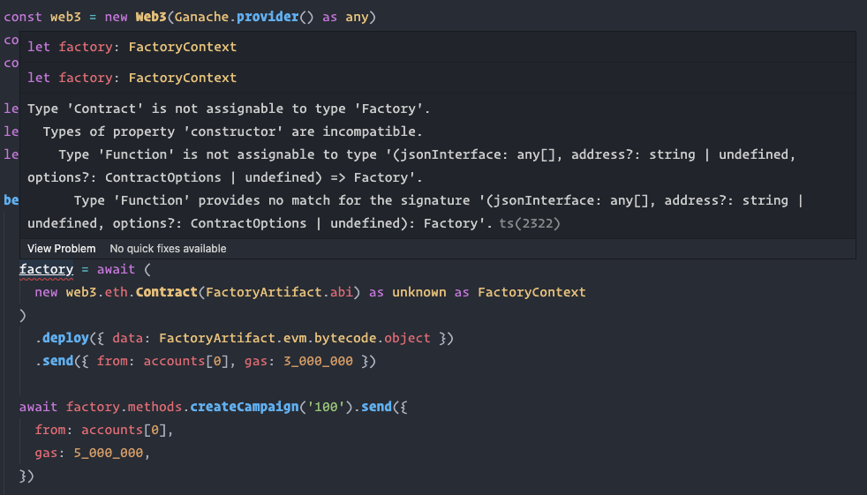Click 'const' keyword on first line
Viewport: 867px width, 495px height.
click(x=23, y=17)
